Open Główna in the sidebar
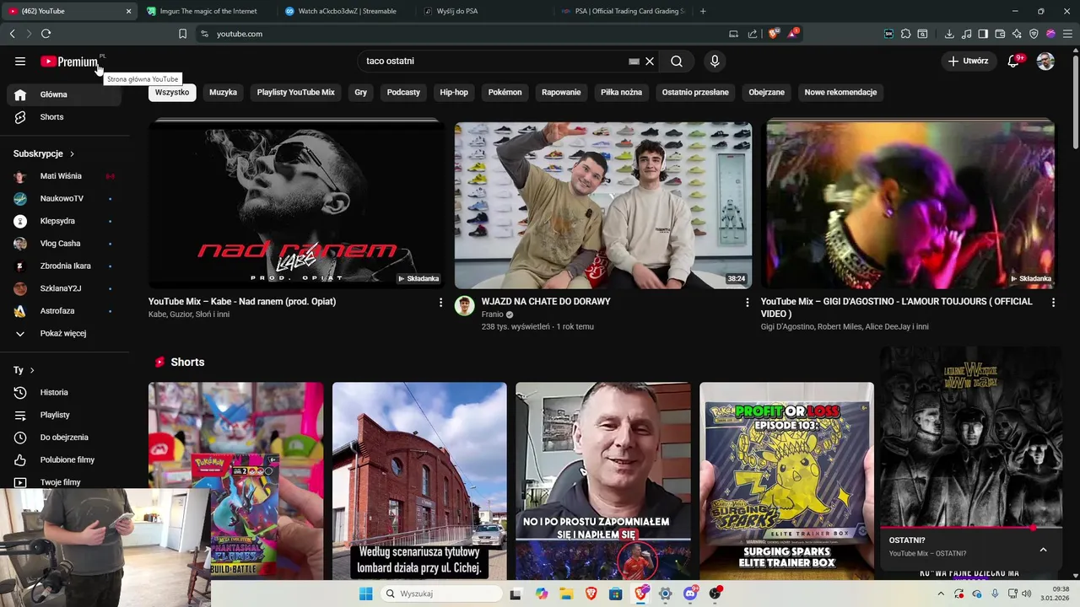The height and width of the screenshot is (607, 1080). coord(64,94)
